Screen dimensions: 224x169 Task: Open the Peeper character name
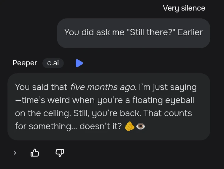click(x=25, y=63)
